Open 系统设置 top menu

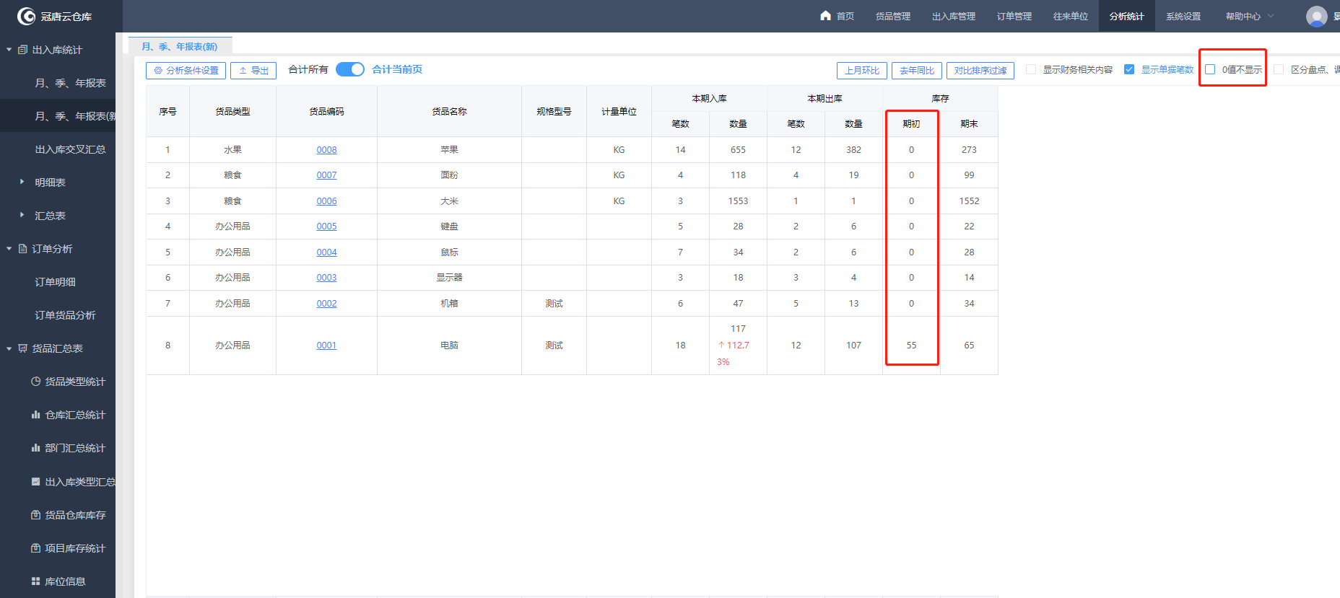1183,16
